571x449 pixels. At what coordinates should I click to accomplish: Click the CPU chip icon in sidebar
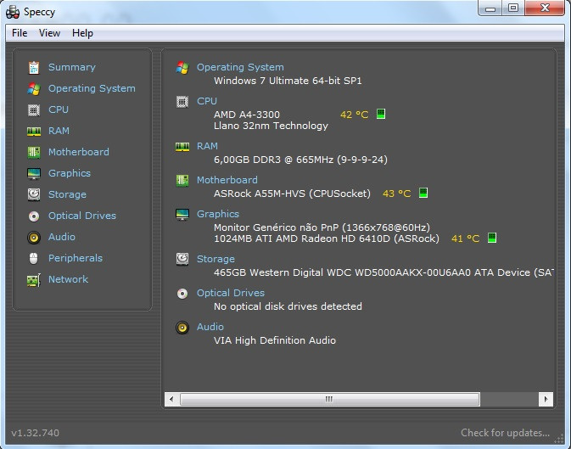point(34,109)
